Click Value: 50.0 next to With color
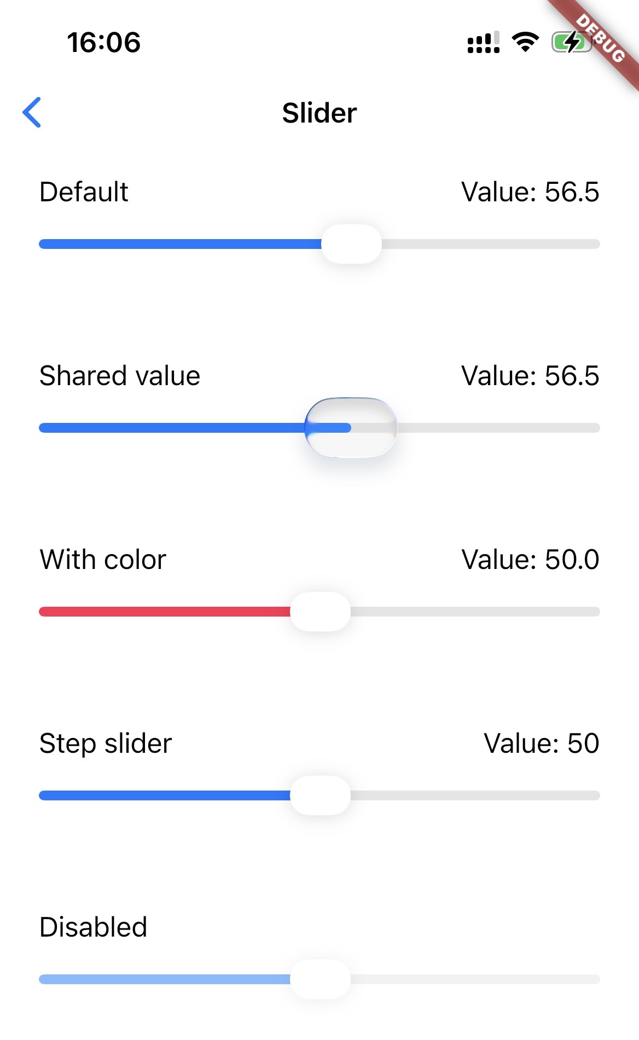The height and width of the screenshot is (1040, 639). tap(530, 559)
